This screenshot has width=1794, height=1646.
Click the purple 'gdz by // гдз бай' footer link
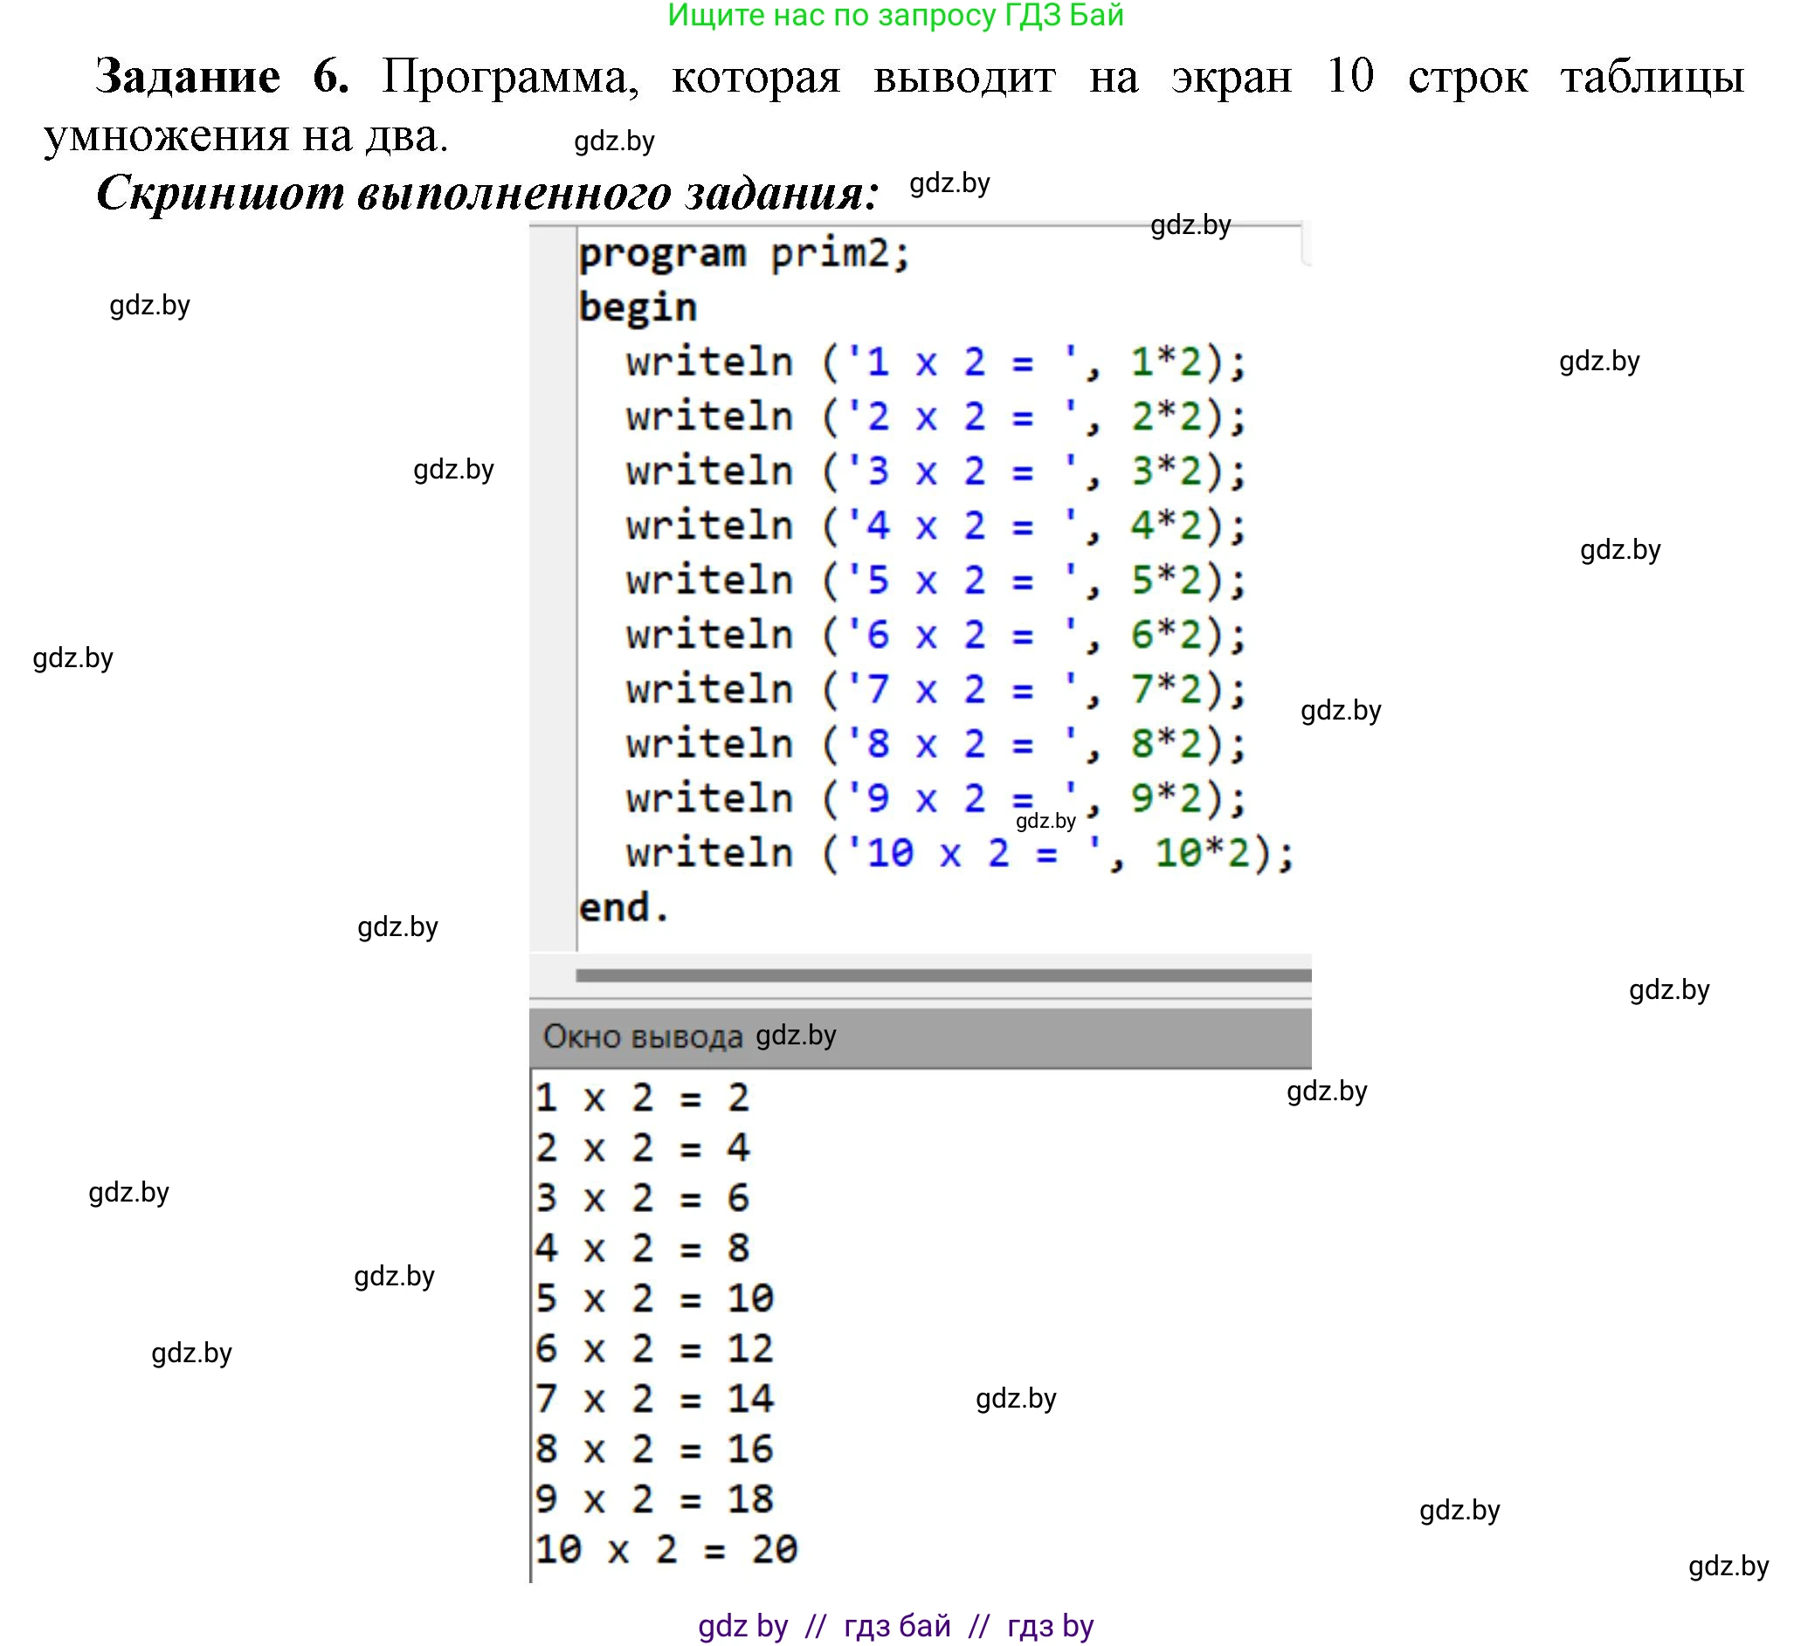pos(895,1626)
